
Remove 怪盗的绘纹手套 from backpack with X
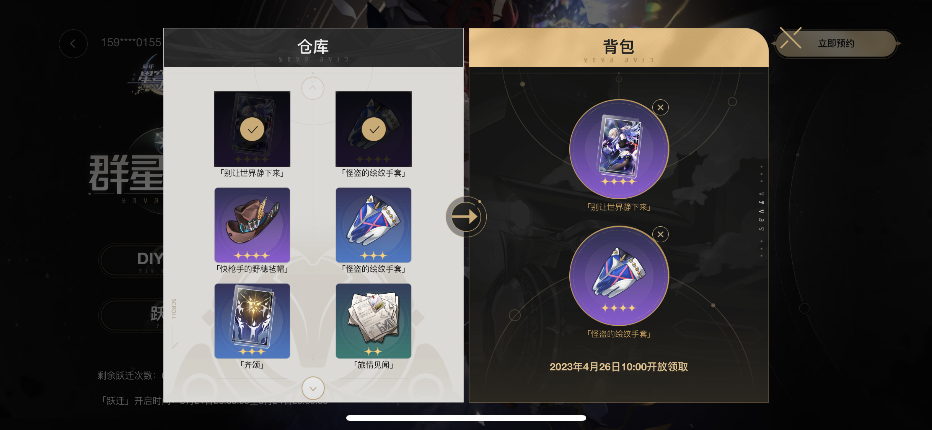point(660,234)
